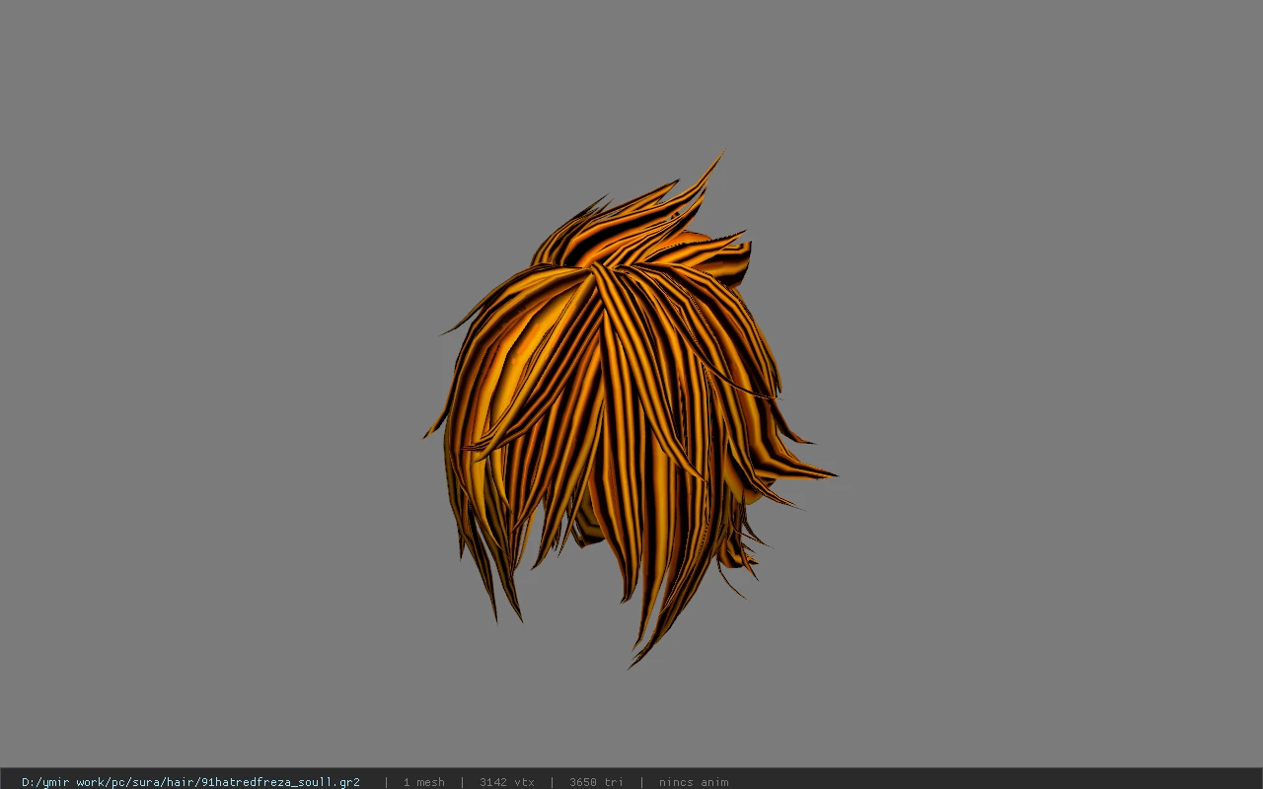Screen dimensions: 1263x789
Task: Click the "nincs anim" status text
Action: pyautogui.click(x=694, y=782)
